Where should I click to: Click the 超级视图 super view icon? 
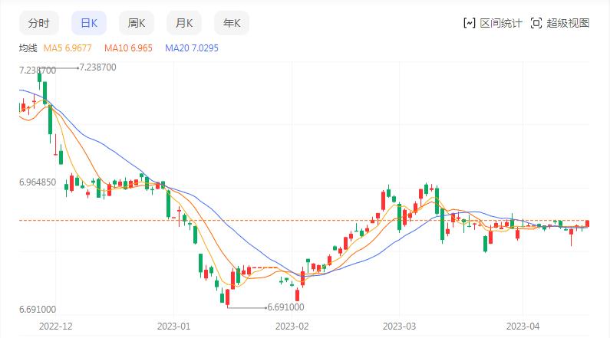[x=536, y=23]
